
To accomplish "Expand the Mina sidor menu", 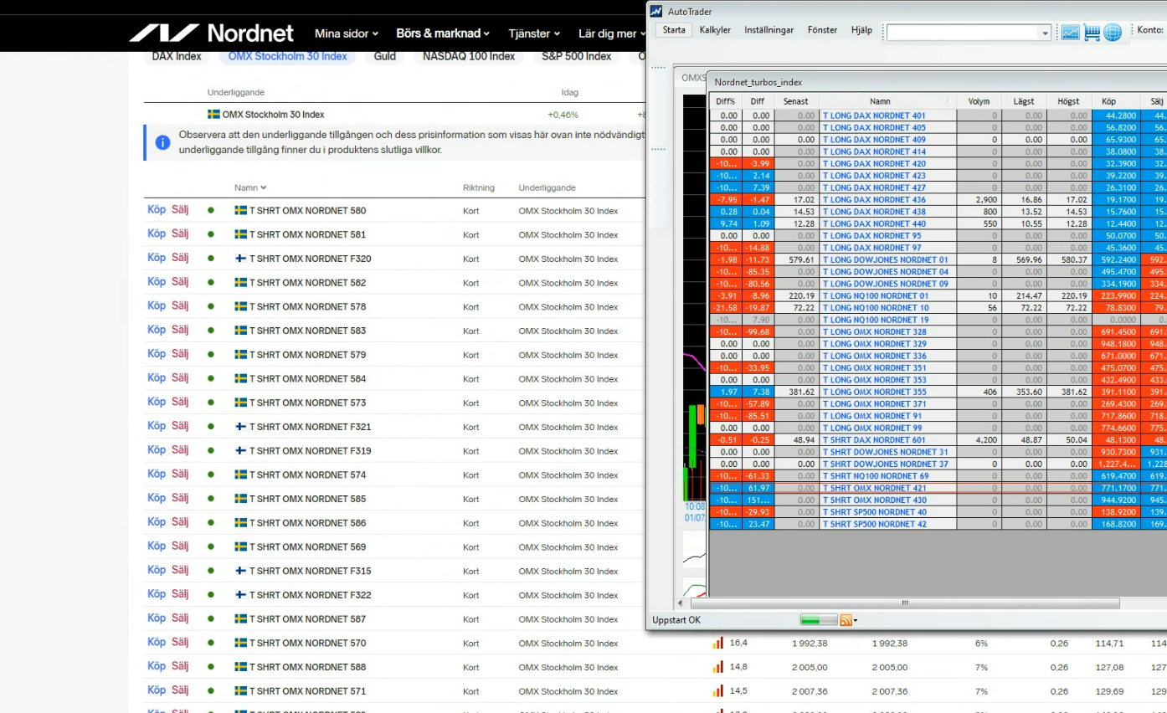I will [x=347, y=33].
